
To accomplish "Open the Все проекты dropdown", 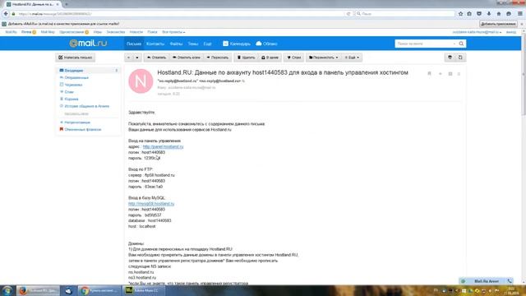I will pos(173,32).
